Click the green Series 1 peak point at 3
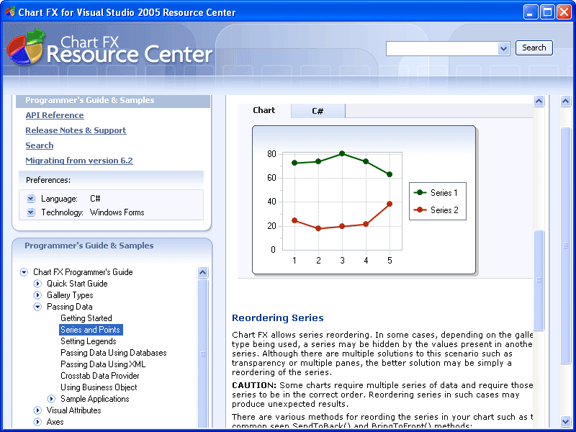The width and height of the screenshot is (576, 432). pyautogui.click(x=342, y=153)
